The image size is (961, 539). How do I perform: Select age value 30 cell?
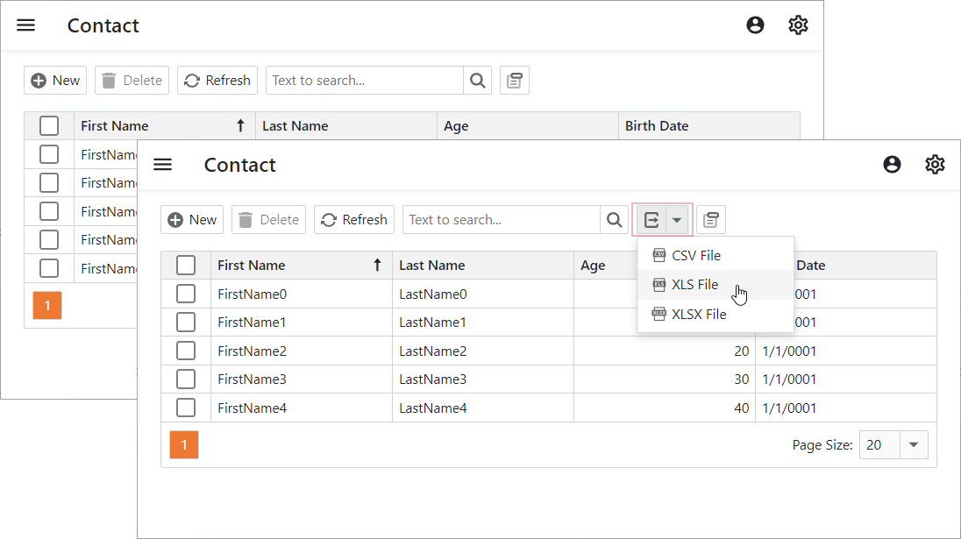click(665, 379)
